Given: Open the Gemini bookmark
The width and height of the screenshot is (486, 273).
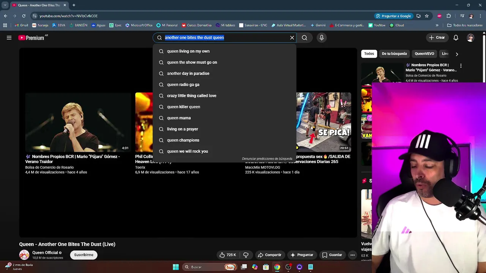Looking at the screenshot, I should [x=318, y=25].
